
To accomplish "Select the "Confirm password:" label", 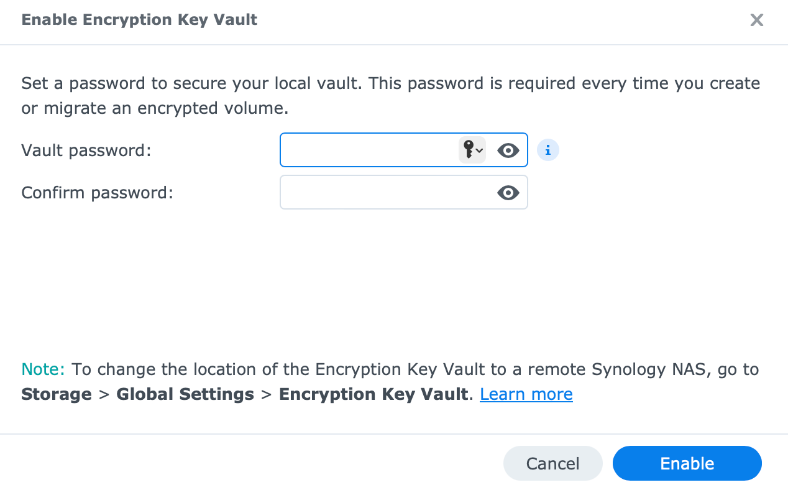I will click(x=97, y=193).
